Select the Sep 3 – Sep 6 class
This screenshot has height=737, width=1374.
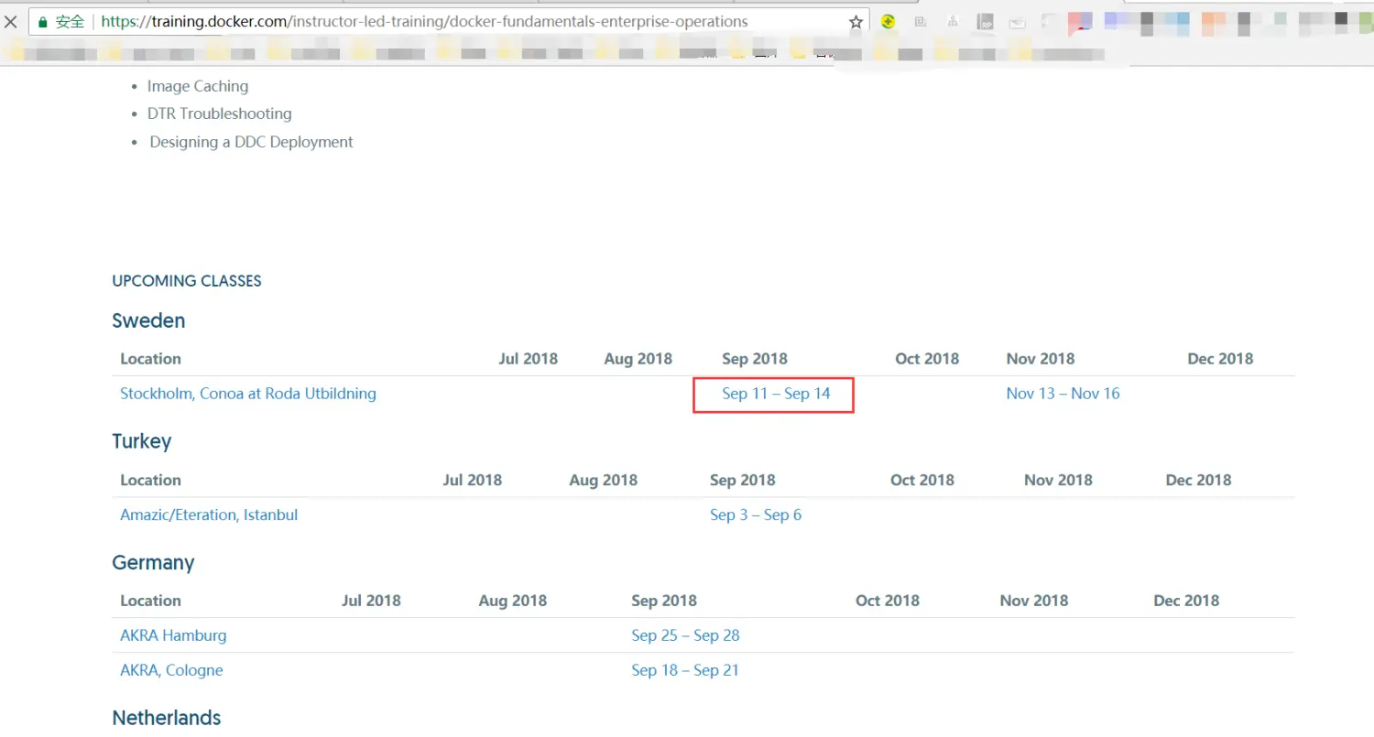point(756,515)
